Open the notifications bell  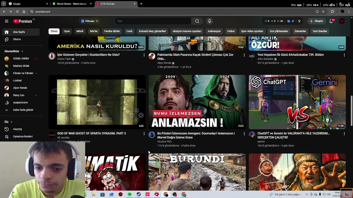[x=331, y=21]
